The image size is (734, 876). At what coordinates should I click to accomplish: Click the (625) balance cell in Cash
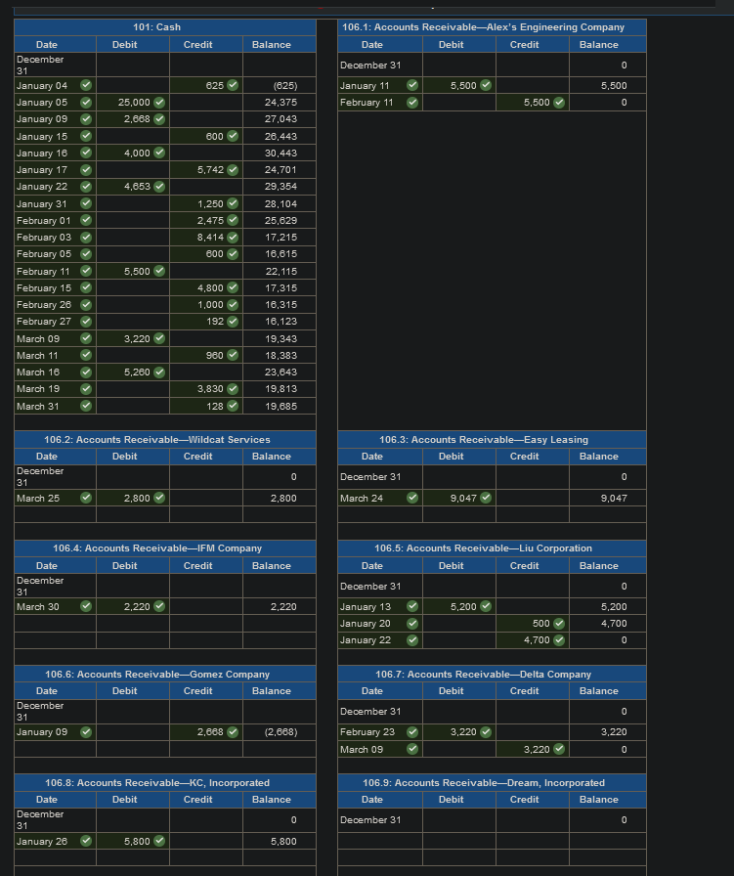point(280,85)
